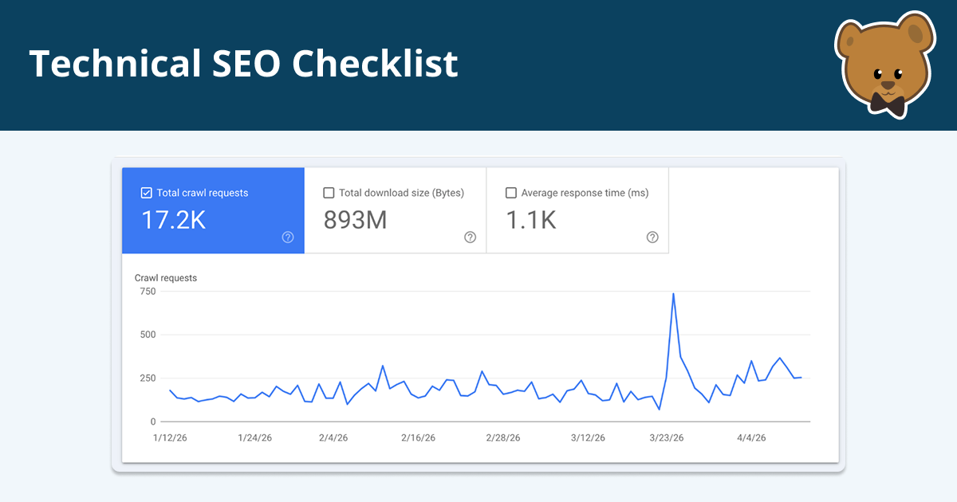
Task: Open the Total download size metric panel
Action: coord(395,210)
